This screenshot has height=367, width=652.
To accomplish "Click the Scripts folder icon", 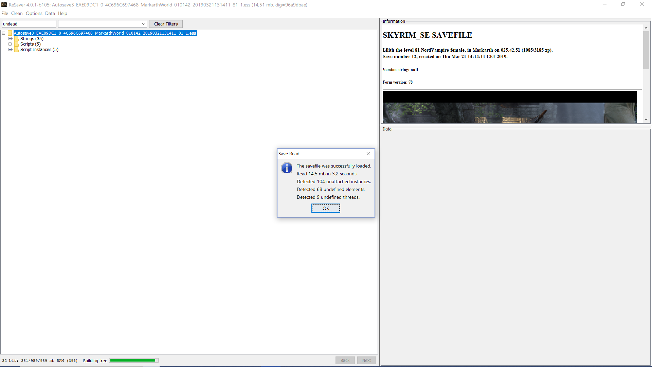I will (x=17, y=44).
